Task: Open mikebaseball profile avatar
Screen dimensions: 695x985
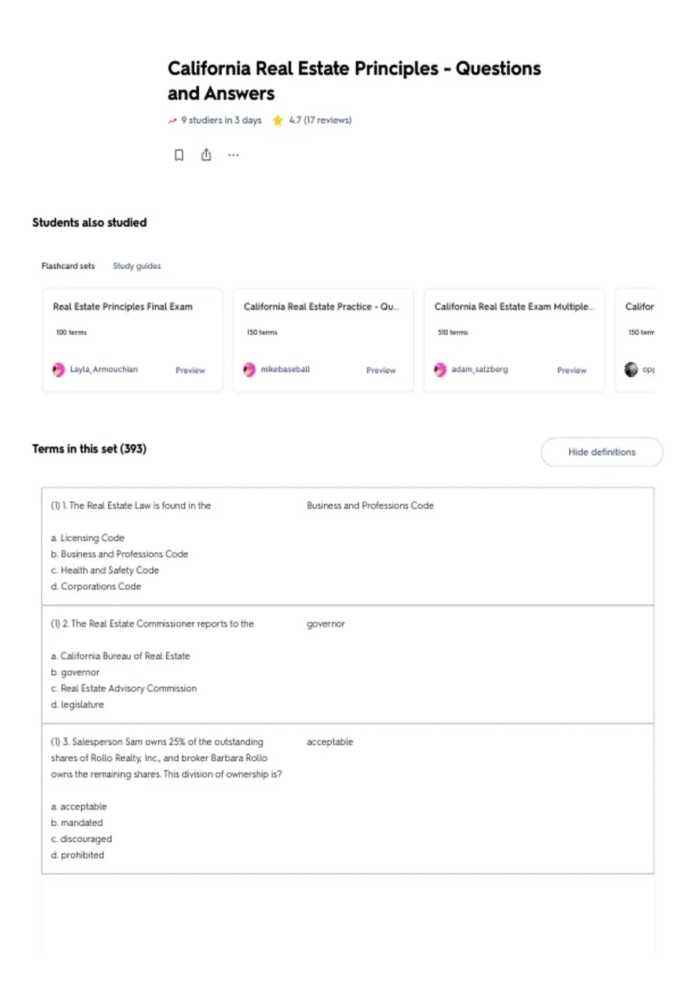Action: (249, 370)
